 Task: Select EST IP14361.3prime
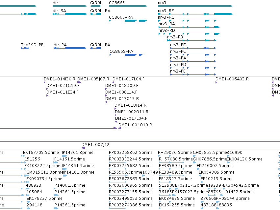click(x=78, y=166)
